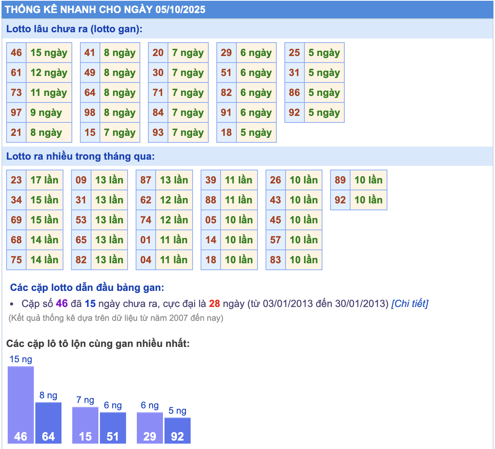Viewport: 495px width, 449px height.
Task: Click the tallest chart bar labeled 46
Action: [x=21, y=405]
